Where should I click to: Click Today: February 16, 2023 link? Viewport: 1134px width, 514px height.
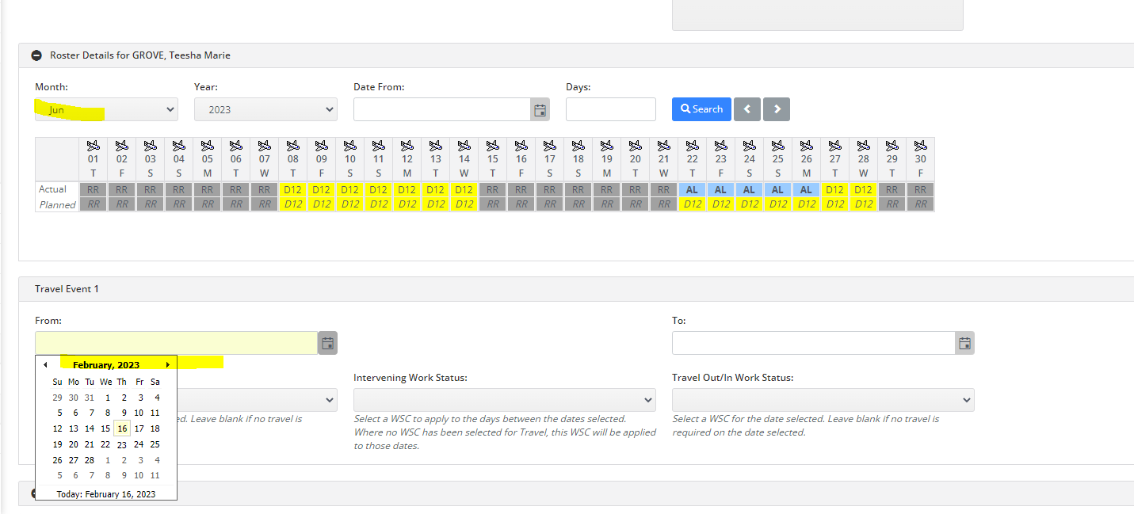pyautogui.click(x=106, y=494)
